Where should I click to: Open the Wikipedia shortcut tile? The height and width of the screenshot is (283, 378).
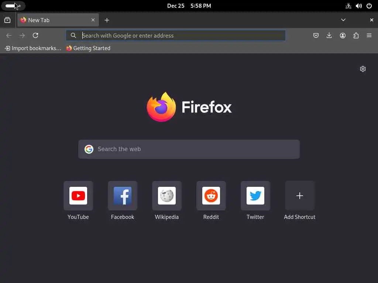[x=167, y=200]
